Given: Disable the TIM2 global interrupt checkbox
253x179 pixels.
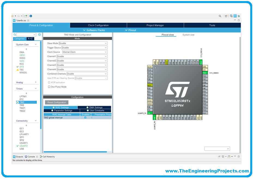Looking at the screenshot, I should click(x=85, y=118).
